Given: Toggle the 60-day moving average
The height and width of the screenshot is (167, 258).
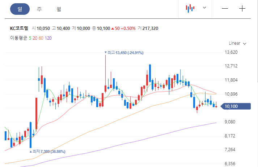Looking at the screenshot, I should [41, 38].
